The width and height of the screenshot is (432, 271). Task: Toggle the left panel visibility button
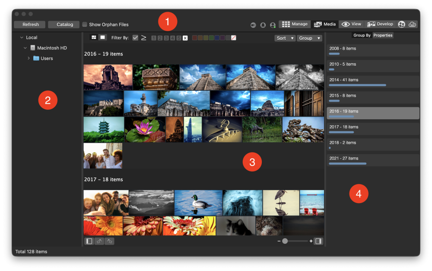(x=89, y=241)
